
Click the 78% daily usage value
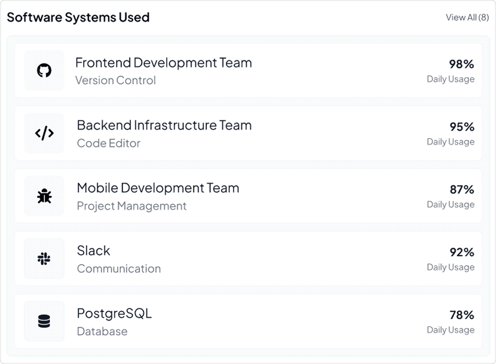point(462,315)
